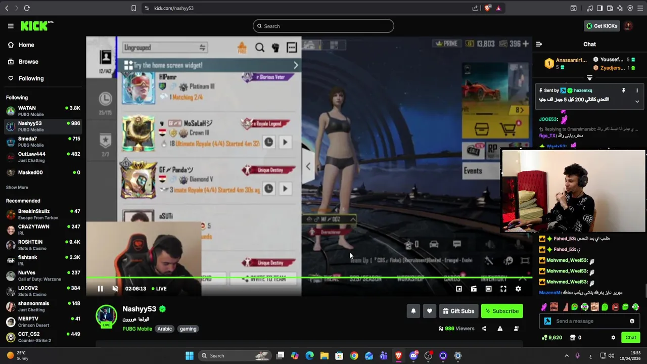Screen dimensions: 647x364
Task: Open the user profile avatar menu
Action: (x=628, y=26)
